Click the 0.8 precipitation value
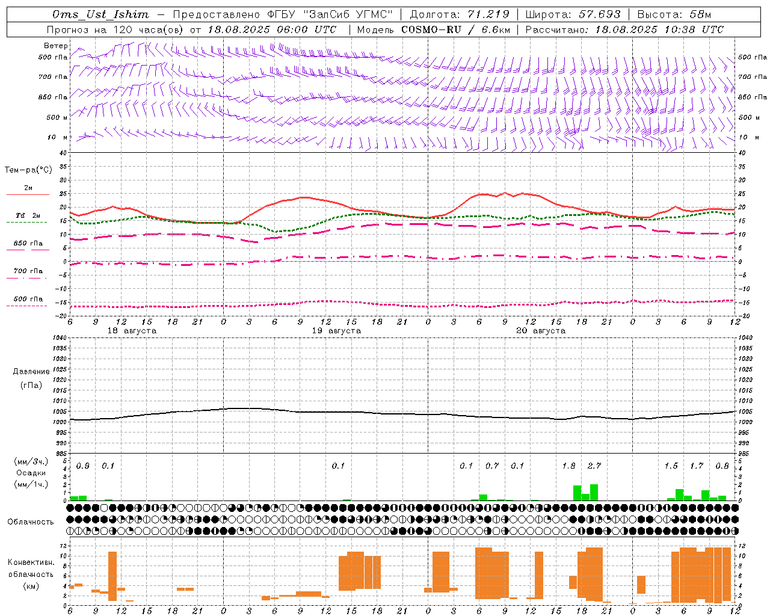The height and width of the screenshot is (616, 770). [722, 466]
